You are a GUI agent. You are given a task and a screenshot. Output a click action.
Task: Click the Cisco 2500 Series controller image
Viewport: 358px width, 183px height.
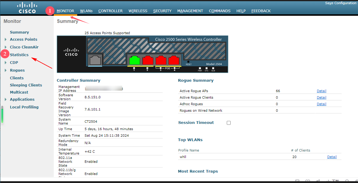[143, 54]
